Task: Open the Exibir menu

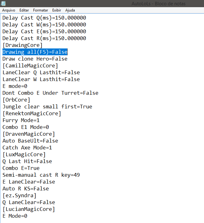Action: (57, 10)
